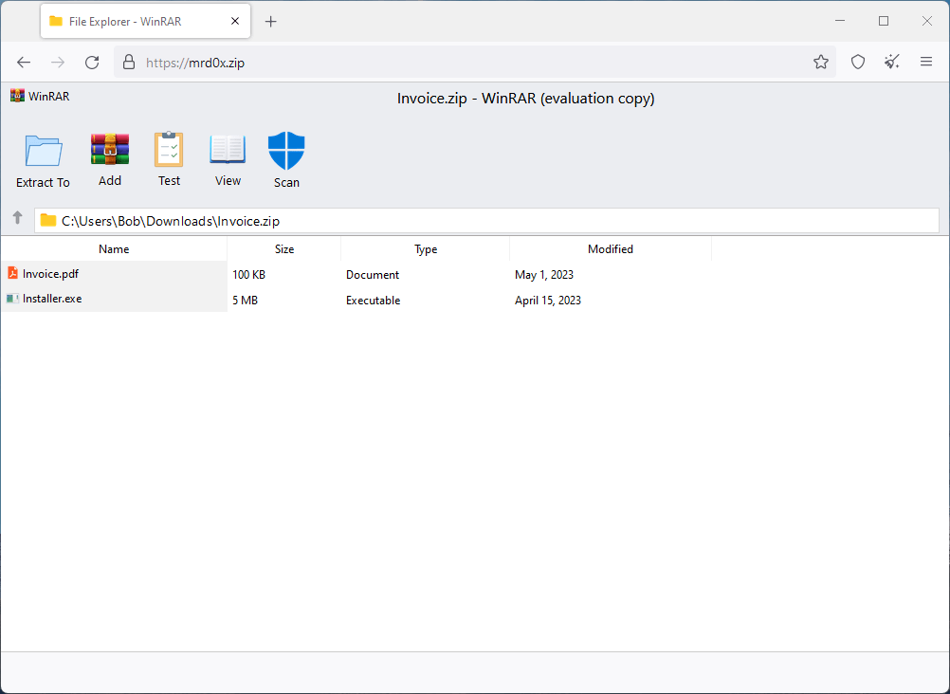Close the File Explorer - WinRAR tab

pyautogui.click(x=235, y=21)
